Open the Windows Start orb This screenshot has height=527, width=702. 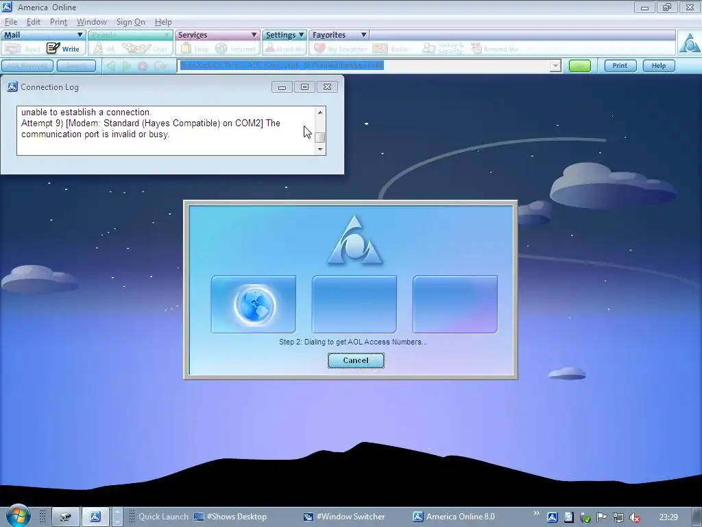tap(18, 515)
